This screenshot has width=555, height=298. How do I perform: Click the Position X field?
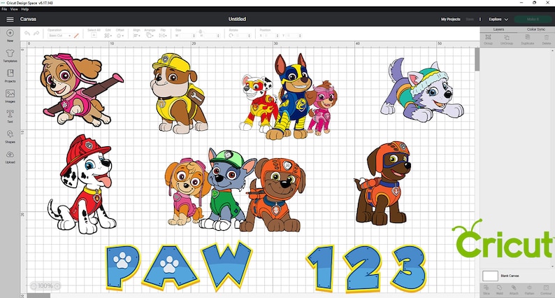tap(271, 36)
